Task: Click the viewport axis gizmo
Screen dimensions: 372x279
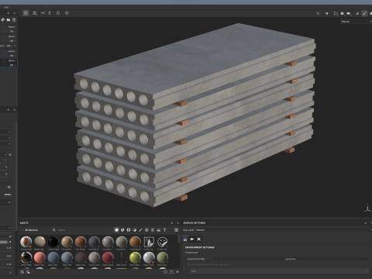Action: [367, 208]
